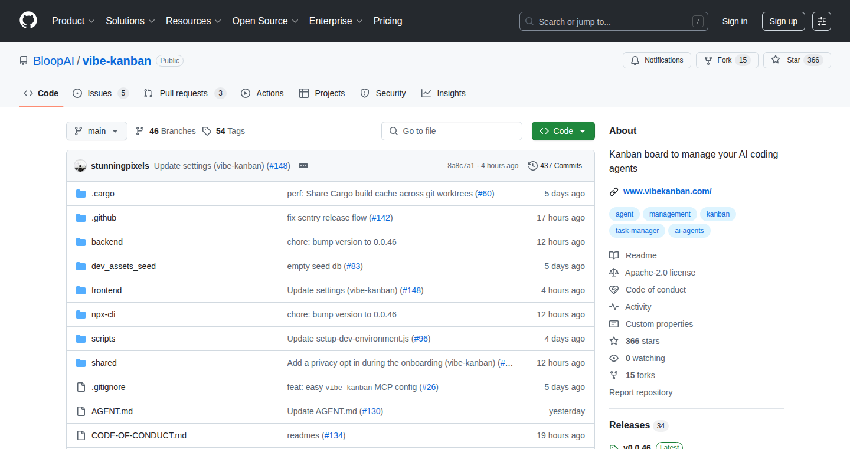Image resolution: width=850 pixels, height=449 pixels.
Task: Open pull request #60 link
Action: pos(485,194)
